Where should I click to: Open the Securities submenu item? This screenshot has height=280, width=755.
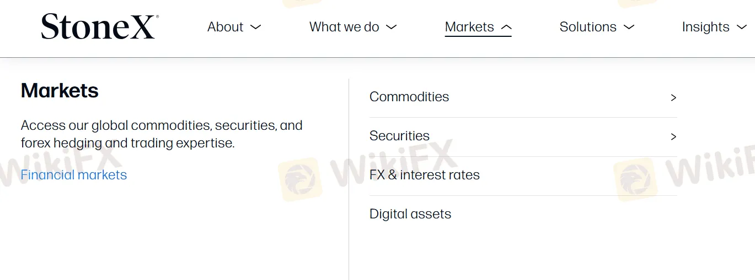point(523,136)
